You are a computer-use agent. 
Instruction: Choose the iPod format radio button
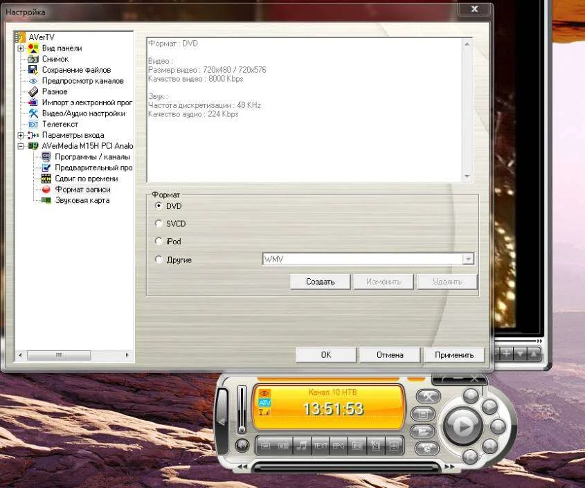[159, 242]
